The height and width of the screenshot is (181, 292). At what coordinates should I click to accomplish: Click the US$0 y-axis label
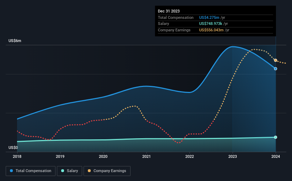13,148
